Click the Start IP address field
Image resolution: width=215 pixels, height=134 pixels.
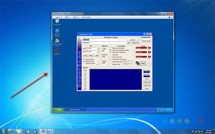[x=91, y=49]
